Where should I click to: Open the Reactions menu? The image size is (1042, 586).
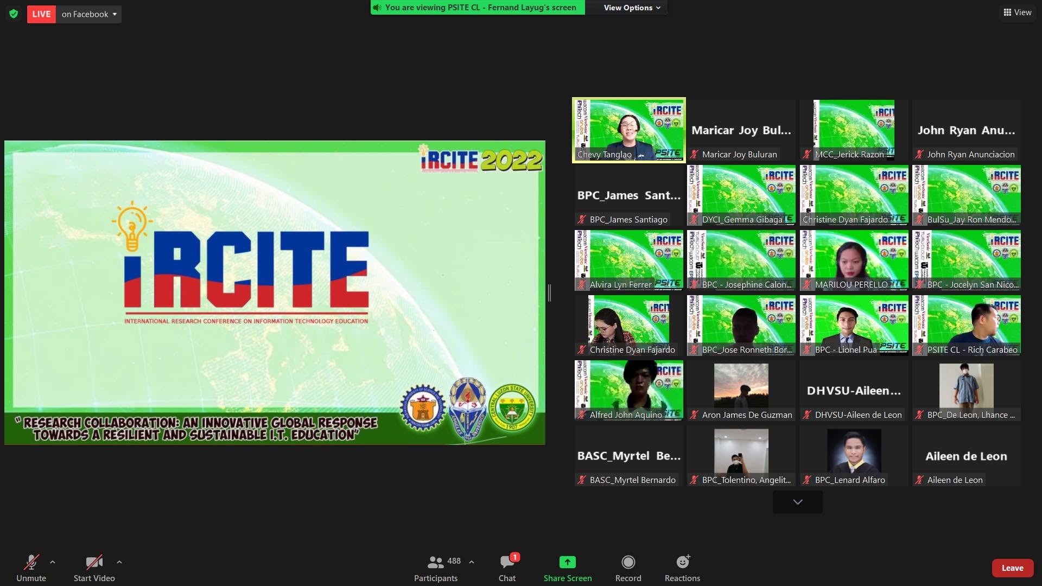pos(683,568)
